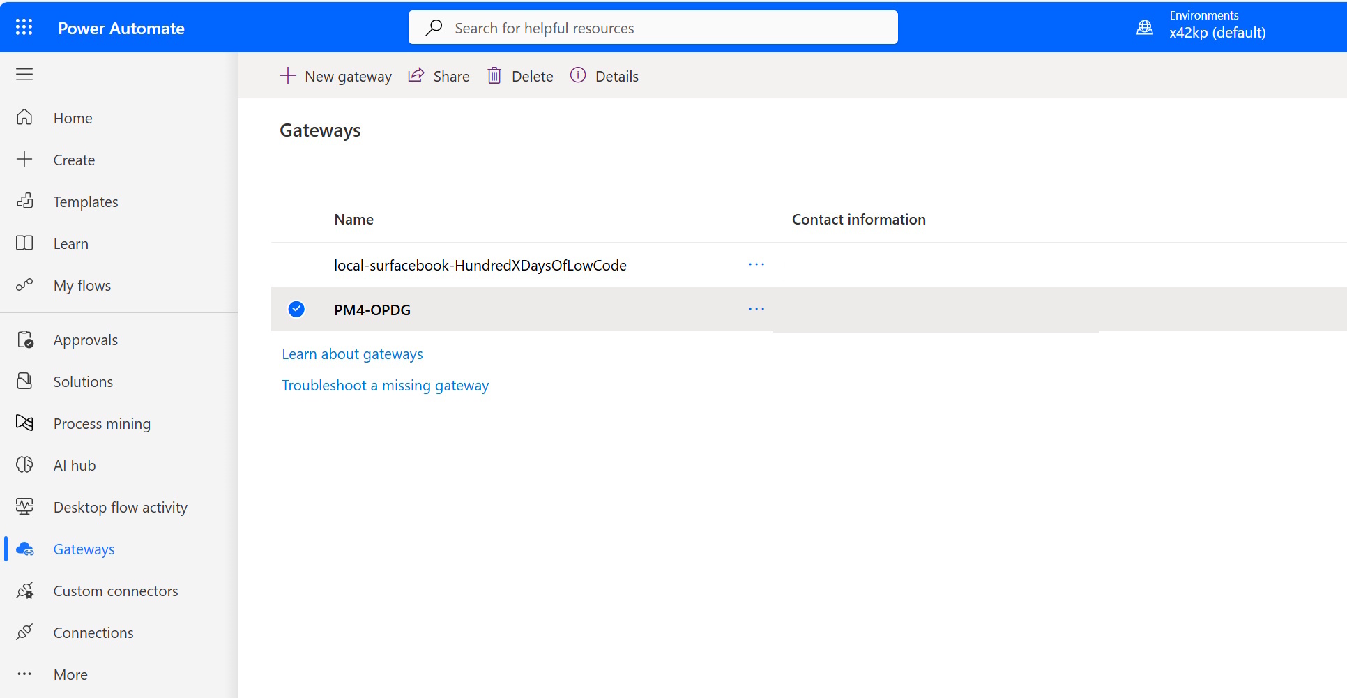Open Solutions page
The width and height of the screenshot is (1347, 698).
83,382
